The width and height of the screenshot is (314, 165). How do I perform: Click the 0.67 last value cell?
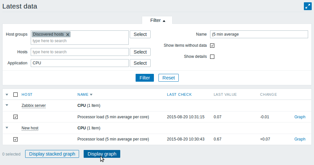[x=218, y=139]
